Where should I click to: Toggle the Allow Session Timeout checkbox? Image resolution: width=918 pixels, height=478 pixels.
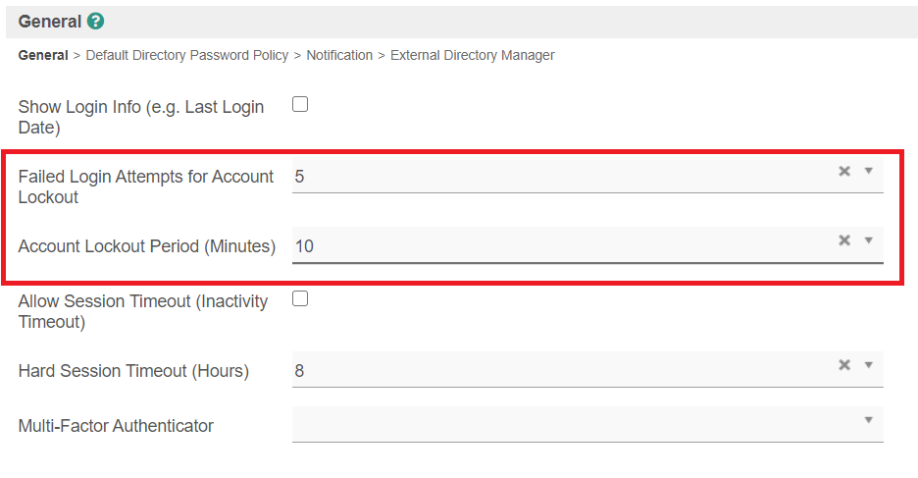300,298
